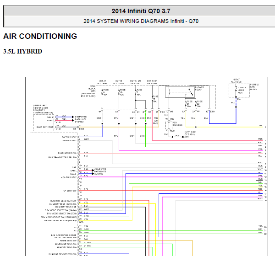Click the BLWR RLY CONT pin label
The height and width of the screenshot is (256, 275).
pos(45,127)
